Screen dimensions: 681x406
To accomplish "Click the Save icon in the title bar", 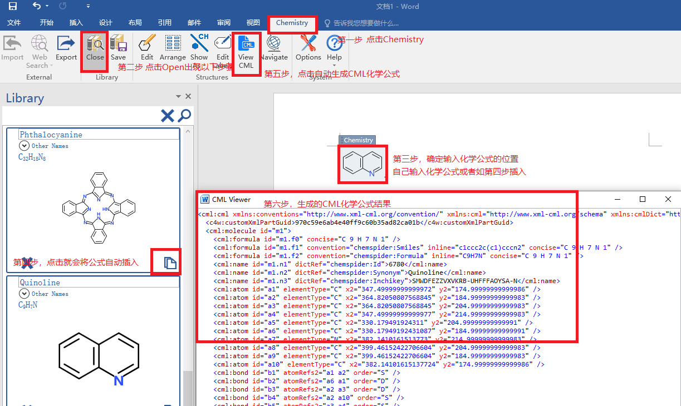I will 12,6.
